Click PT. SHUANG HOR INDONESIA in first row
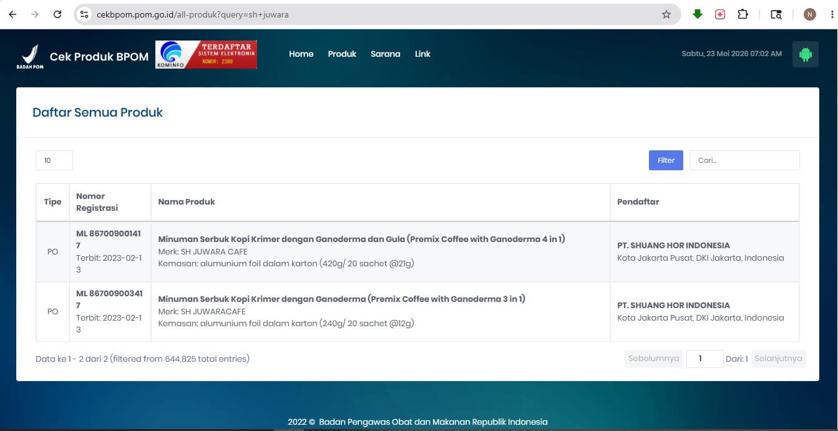The width and height of the screenshot is (838, 431). click(673, 246)
